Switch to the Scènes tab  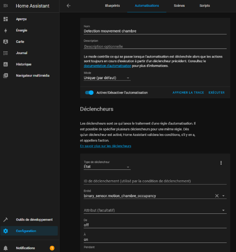(x=179, y=6)
